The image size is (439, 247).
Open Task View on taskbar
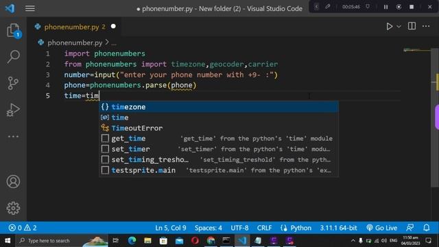(115, 241)
